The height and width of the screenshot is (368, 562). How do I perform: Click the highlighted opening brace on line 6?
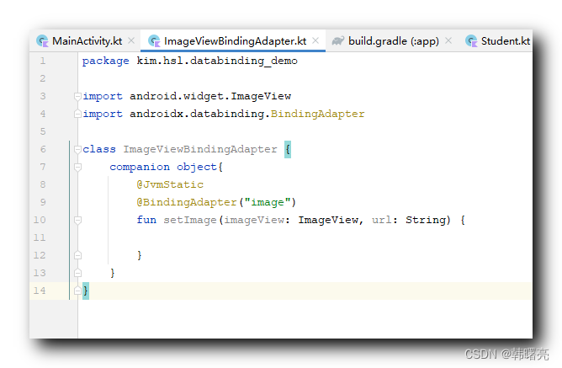click(x=288, y=149)
